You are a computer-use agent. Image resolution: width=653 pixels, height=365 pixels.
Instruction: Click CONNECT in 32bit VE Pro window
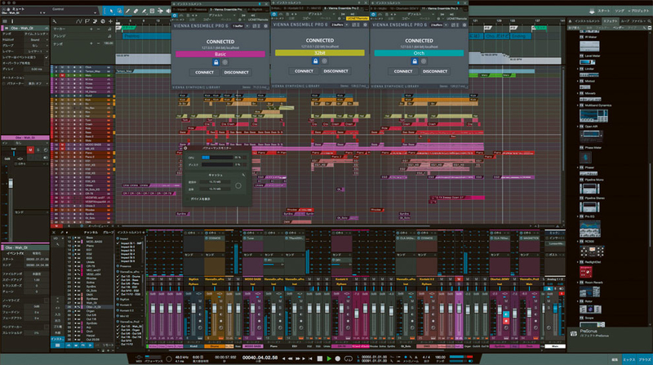pyautogui.click(x=304, y=71)
